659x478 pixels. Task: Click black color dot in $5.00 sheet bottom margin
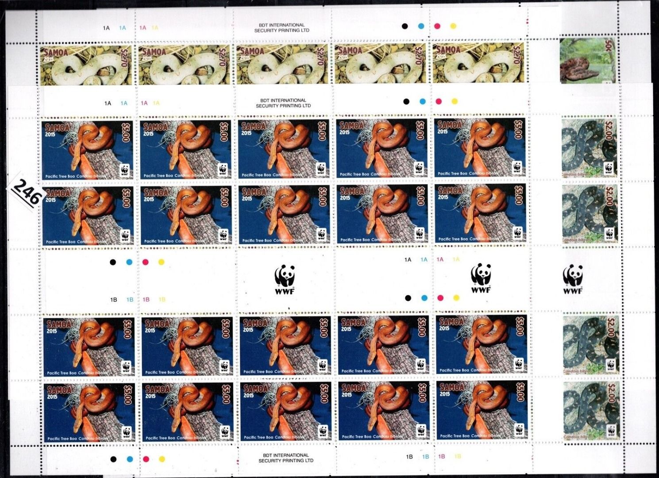point(113,459)
